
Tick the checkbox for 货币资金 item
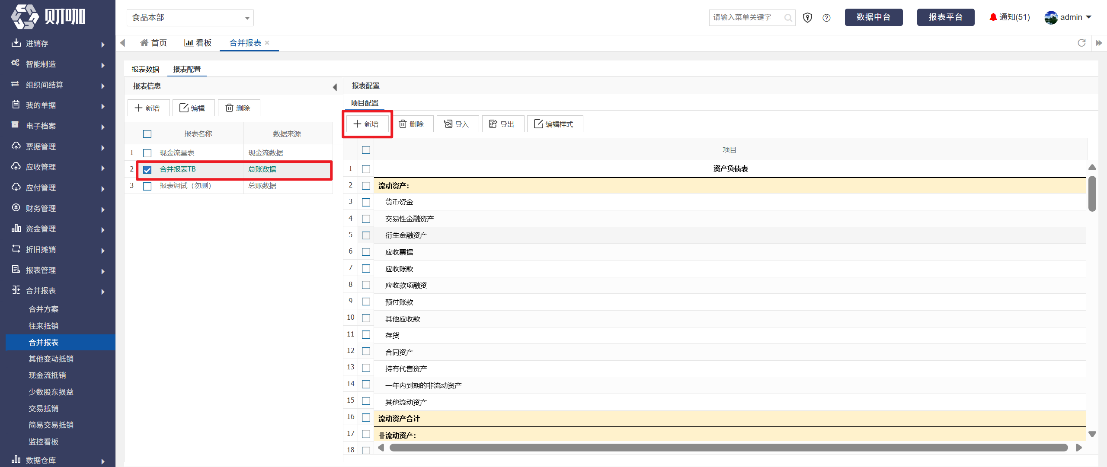pyautogui.click(x=366, y=202)
